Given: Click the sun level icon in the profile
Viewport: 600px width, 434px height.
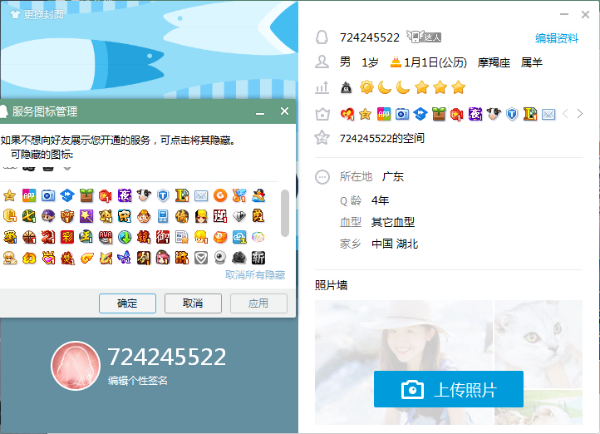Looking at the screenshot, I should (366, 87).
